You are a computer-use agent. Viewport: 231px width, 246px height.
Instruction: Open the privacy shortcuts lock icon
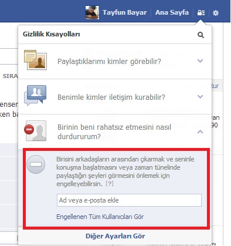201,13
